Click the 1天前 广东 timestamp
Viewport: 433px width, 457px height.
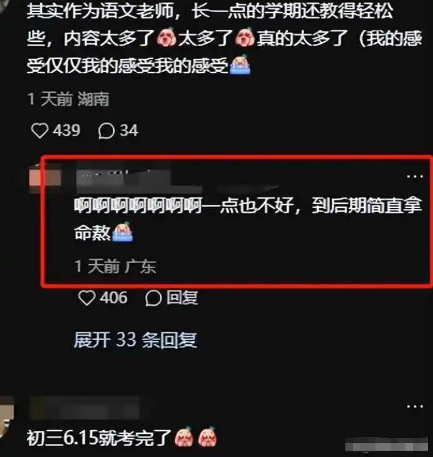coord(115,266)
